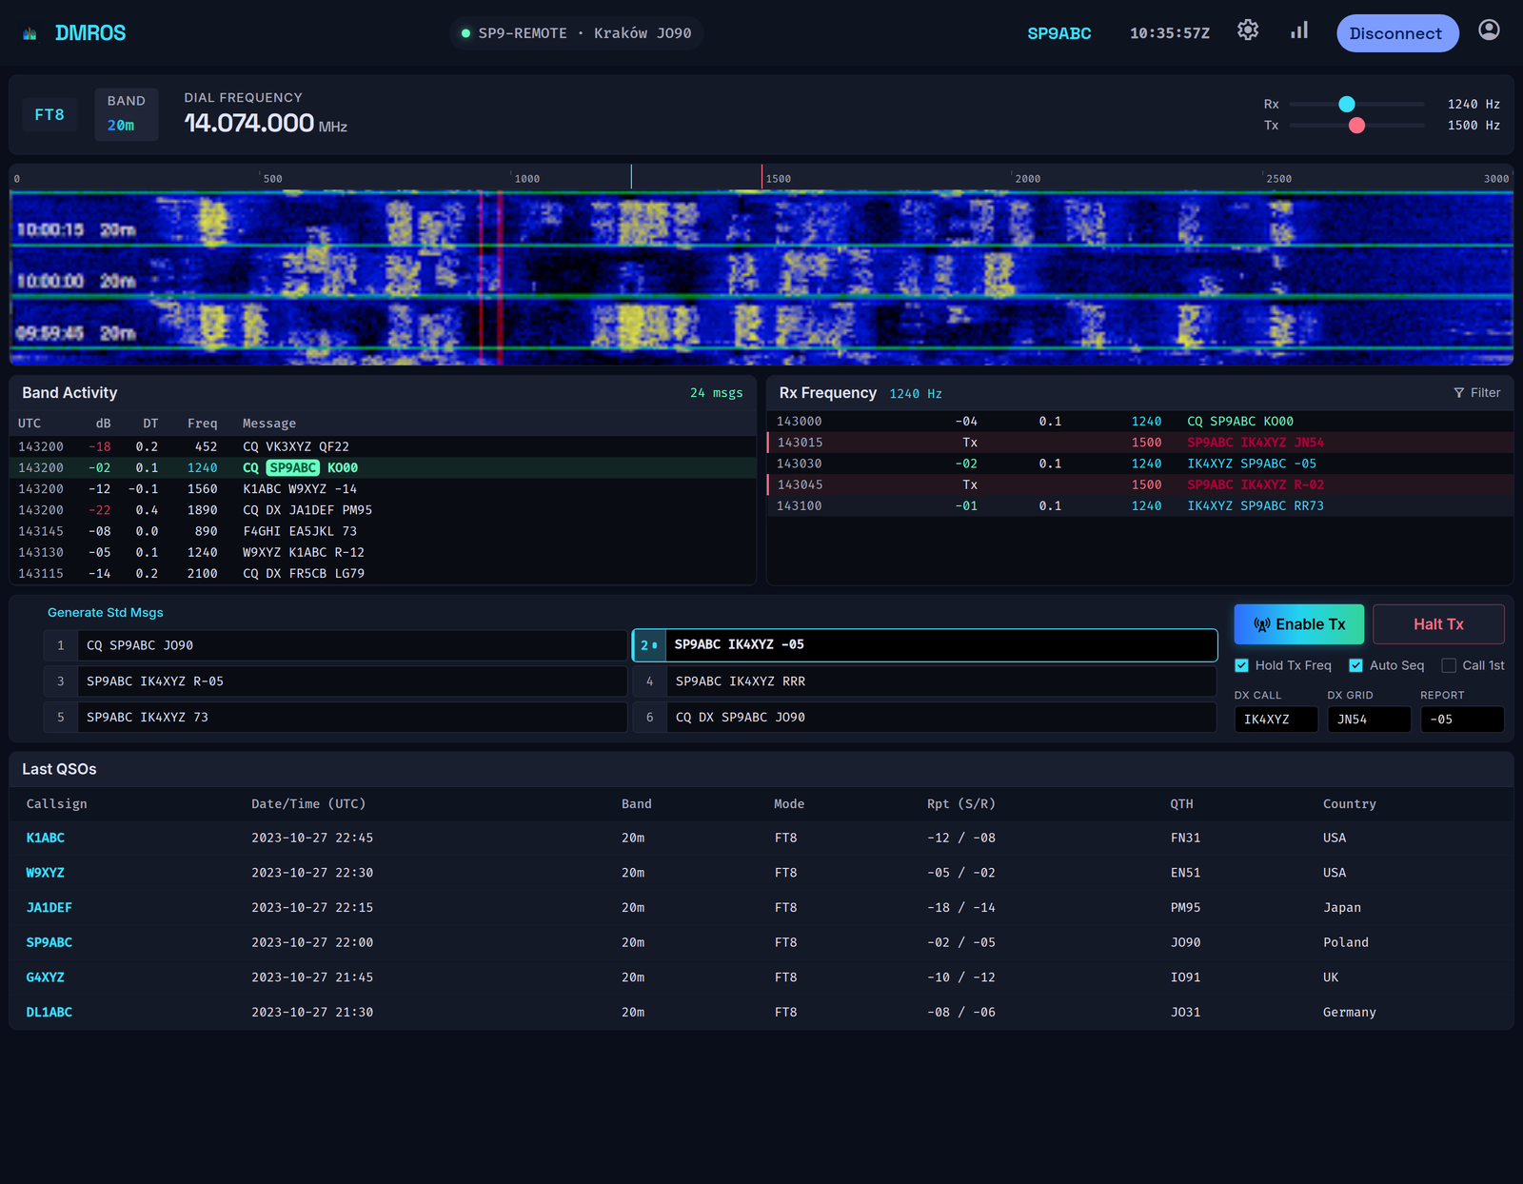Click the DMROS logo icon
This screenshot has height=1184, width=1523.
(30, 33)
